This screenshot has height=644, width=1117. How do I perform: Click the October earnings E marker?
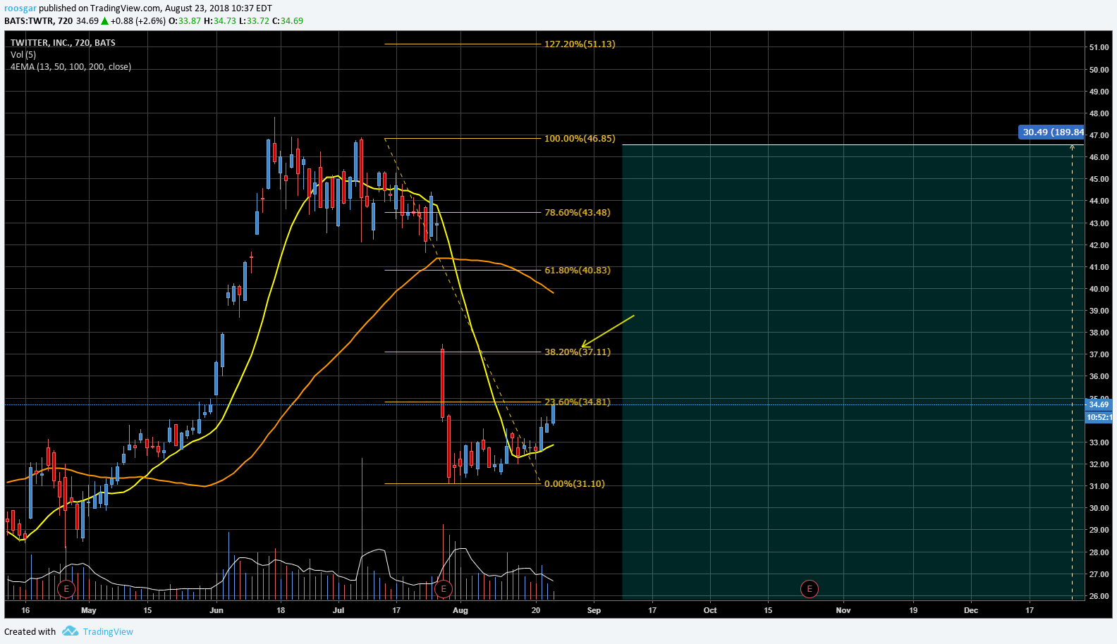(810, 588)
